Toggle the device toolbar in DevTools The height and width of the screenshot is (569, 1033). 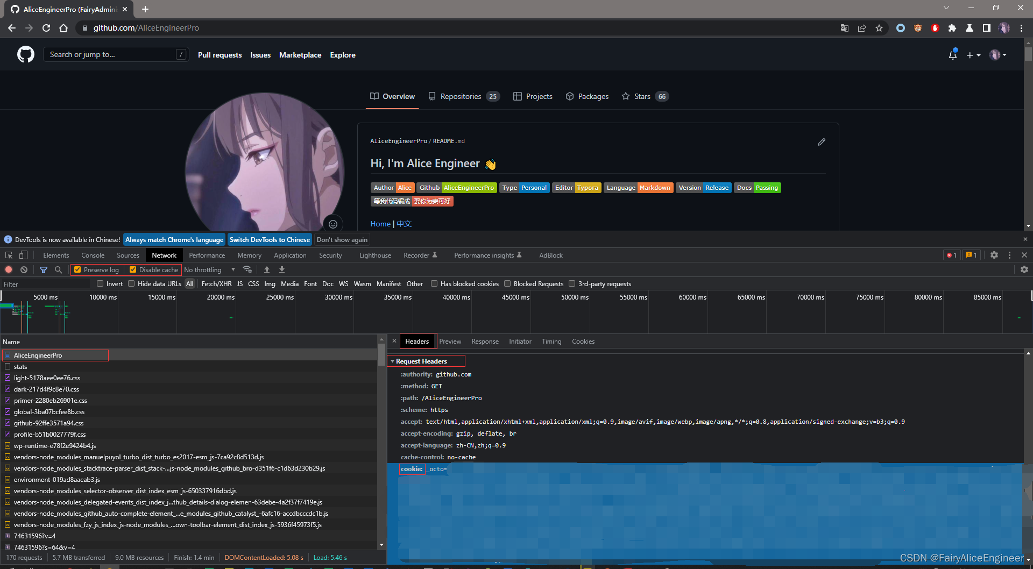(23, 255)
